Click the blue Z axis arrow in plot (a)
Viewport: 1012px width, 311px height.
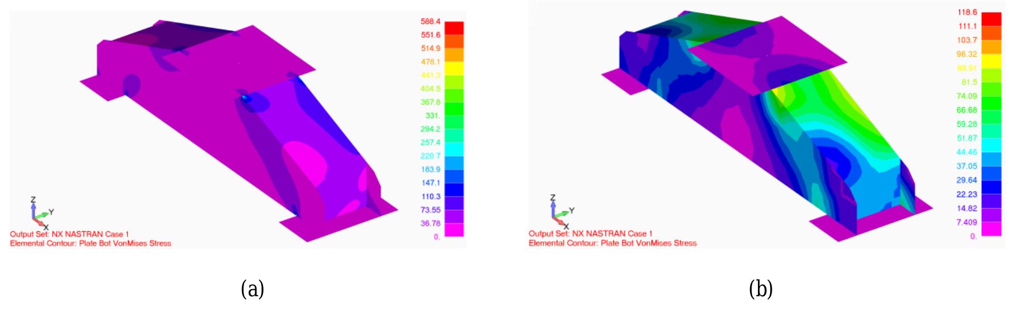33,208
